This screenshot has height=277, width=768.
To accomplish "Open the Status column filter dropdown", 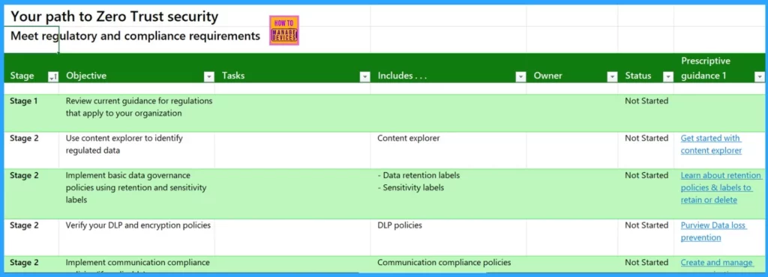I will (x=668, y=76).
